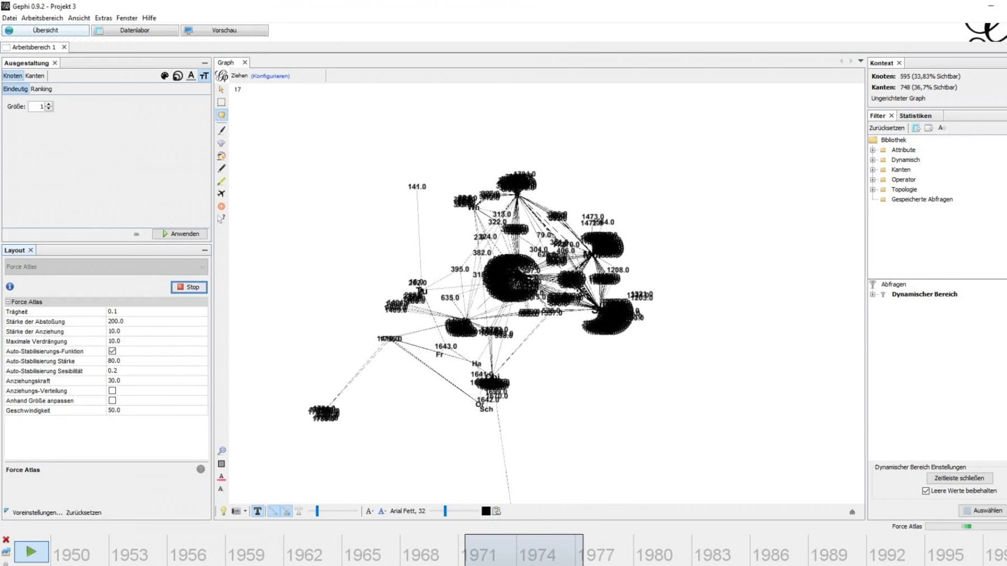1007x566 pixels.
Task: Click the airplane shortest path tool
Action: (222, 194)
